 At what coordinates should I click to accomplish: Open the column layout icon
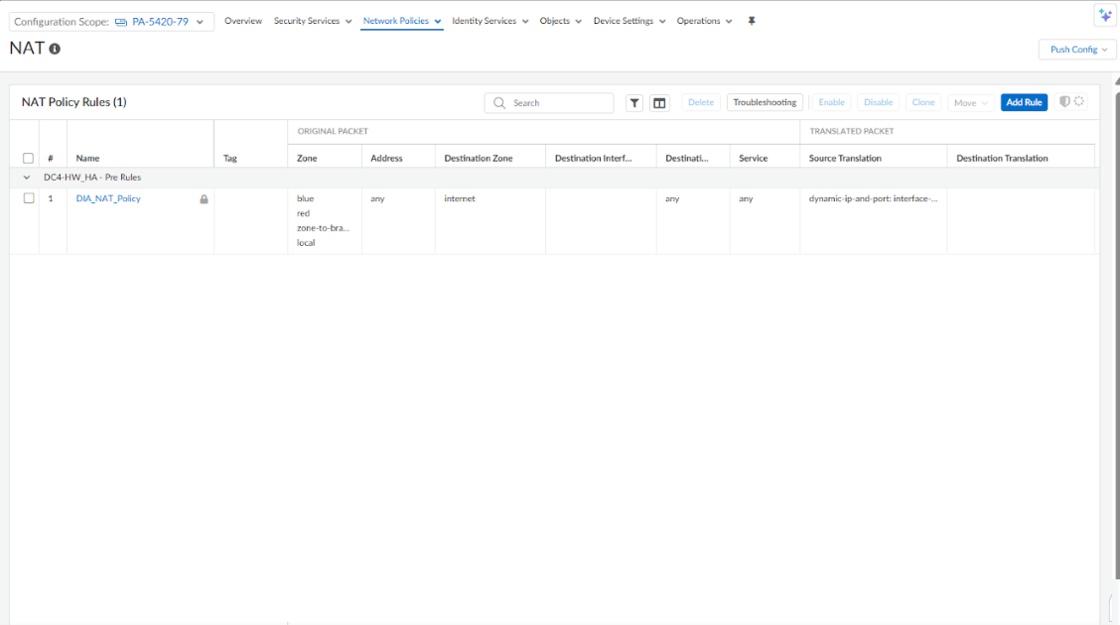(659, 103)
